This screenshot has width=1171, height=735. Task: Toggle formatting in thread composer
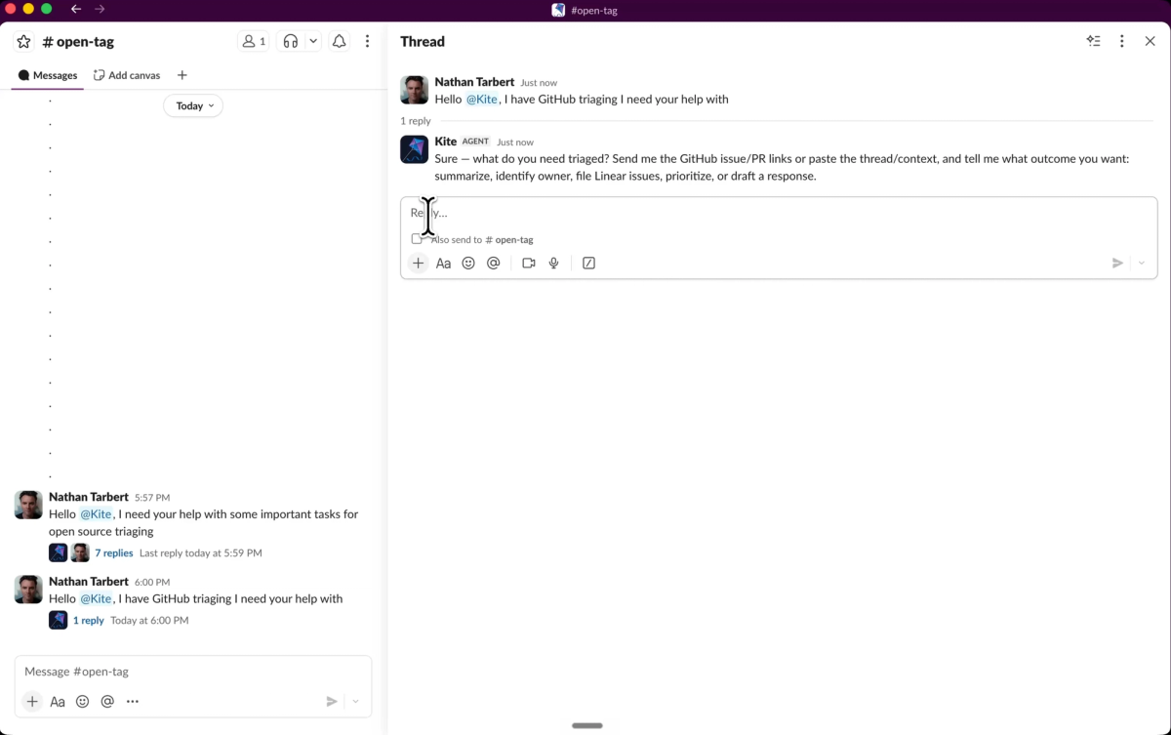click(443, 263)
